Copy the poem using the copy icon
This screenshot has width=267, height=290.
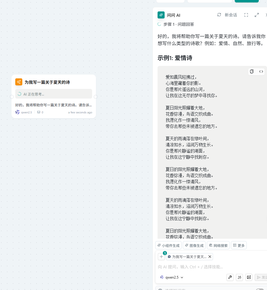pyautogui.click(x=252, y=71)
